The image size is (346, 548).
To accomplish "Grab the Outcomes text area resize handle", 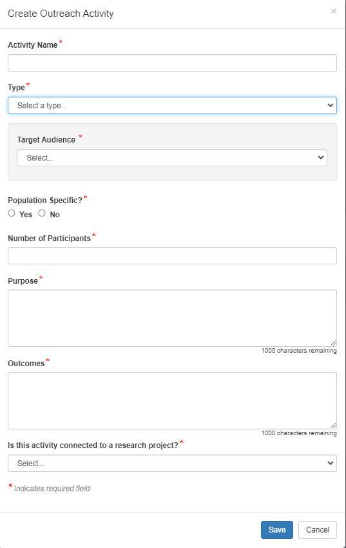I will click(x=333, y=426).
